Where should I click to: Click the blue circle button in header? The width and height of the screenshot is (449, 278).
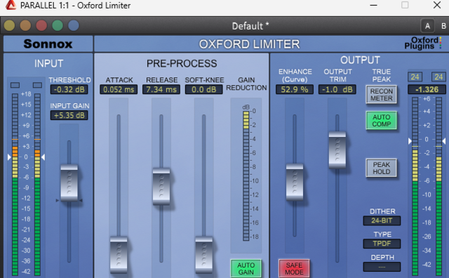pos(74,25)
